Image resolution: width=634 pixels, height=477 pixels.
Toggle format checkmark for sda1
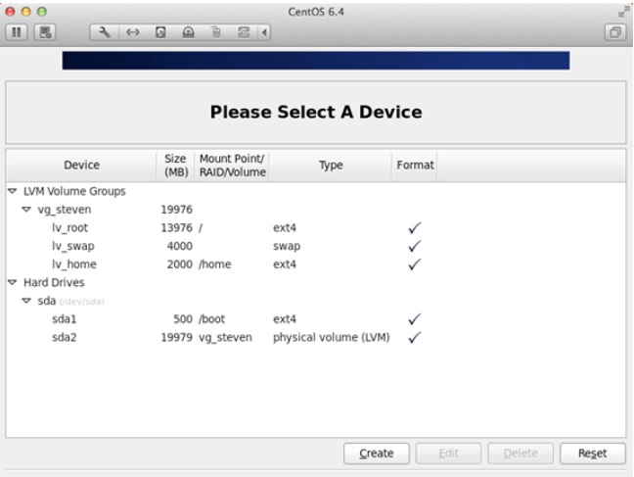pos(414,319)
